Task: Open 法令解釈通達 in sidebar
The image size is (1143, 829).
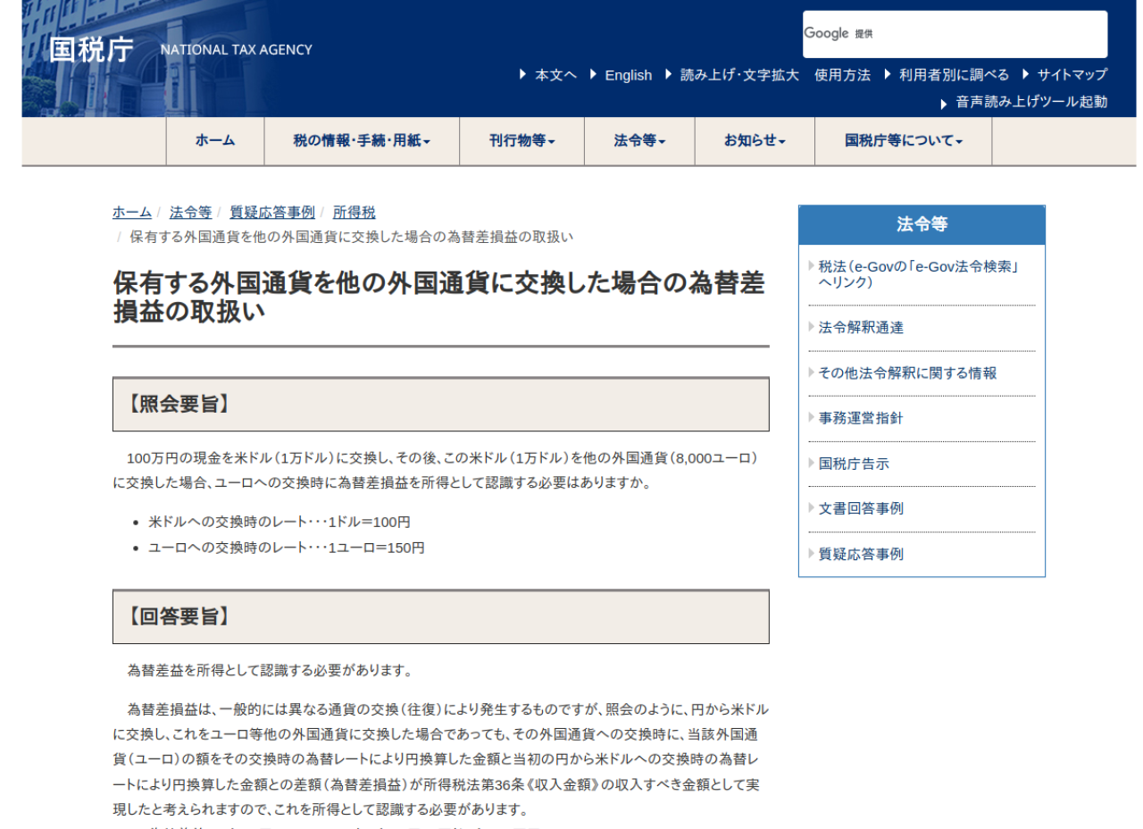Action: point(861,328)
